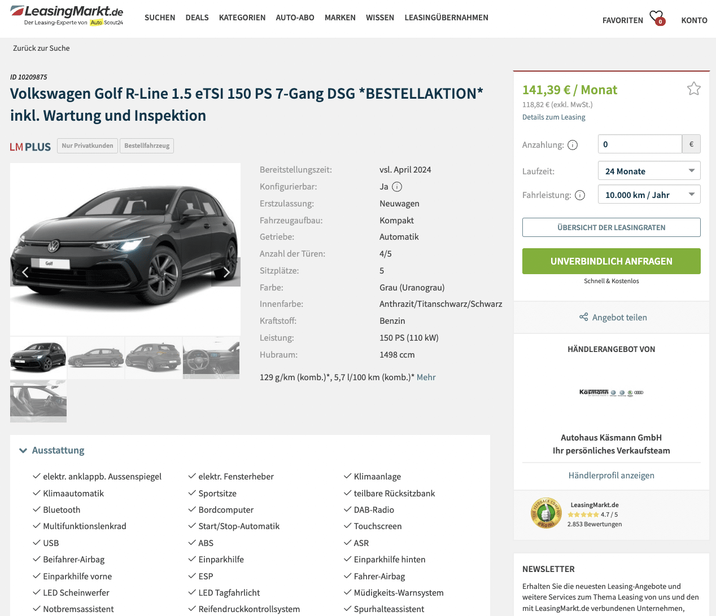The width and height of the screenshot is (716, 616).
Task: Click the Käsmann dealer logo
Action: 611,392
